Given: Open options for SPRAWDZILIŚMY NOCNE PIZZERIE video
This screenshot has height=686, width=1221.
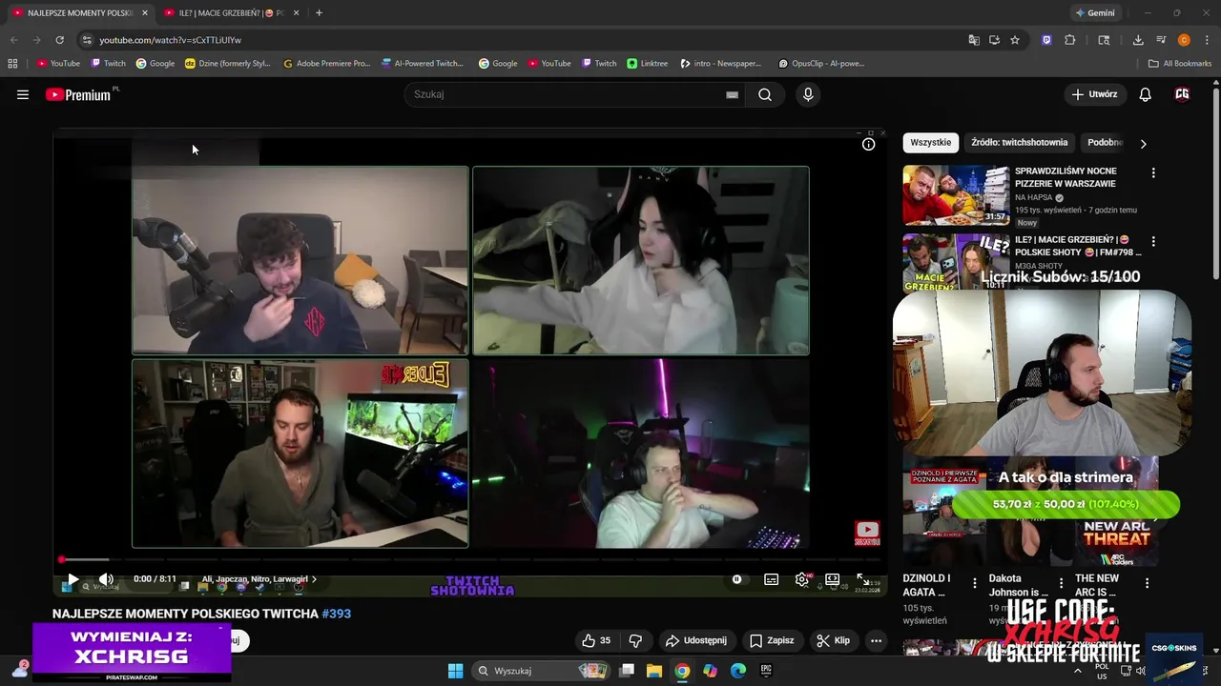Looking at the screenshot, I should point(1153,173).
